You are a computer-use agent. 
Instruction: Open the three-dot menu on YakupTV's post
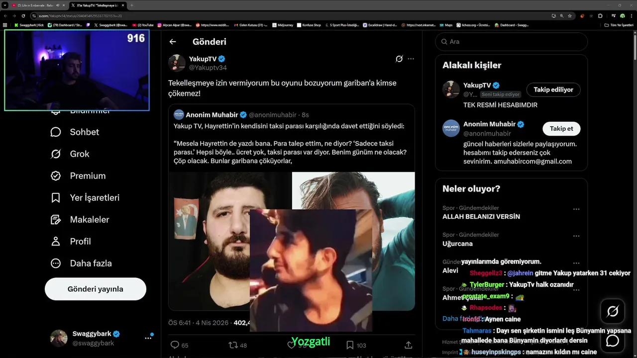(x=411, y=59)
